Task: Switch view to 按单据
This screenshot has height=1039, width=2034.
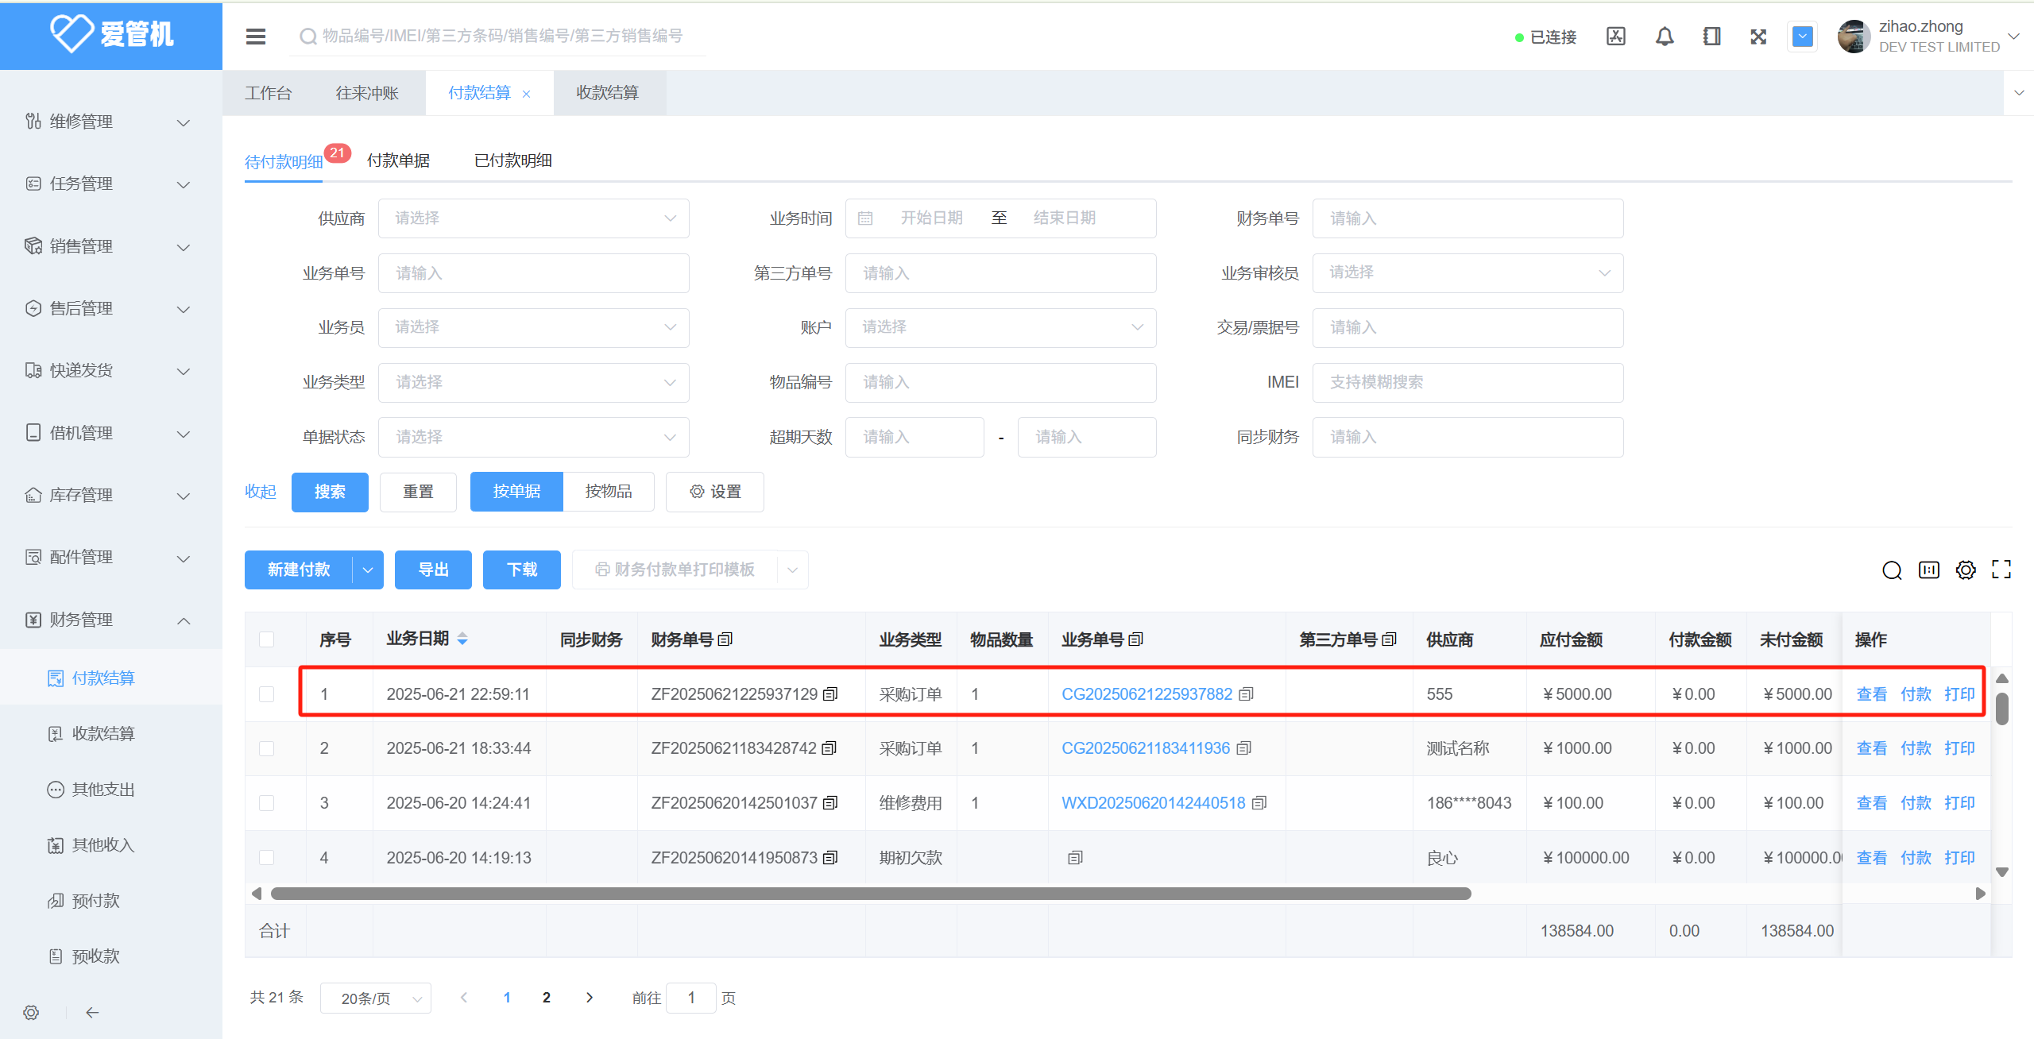Action: (516, 492)
